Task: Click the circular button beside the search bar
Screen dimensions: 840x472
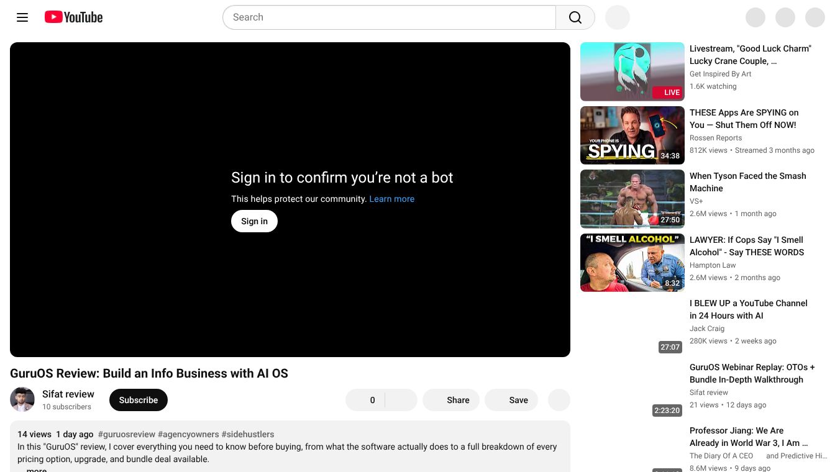Action: click(618, 17)
